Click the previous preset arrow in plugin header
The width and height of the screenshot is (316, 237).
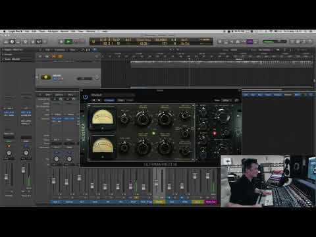[94, 100]
